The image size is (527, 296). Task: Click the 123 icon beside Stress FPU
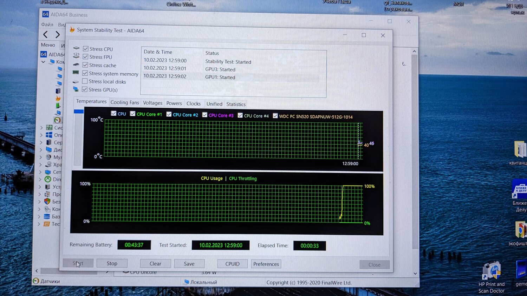click(x=76, y=56)
